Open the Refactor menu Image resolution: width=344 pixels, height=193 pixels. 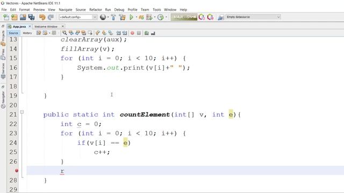click(x=96, y=10)
